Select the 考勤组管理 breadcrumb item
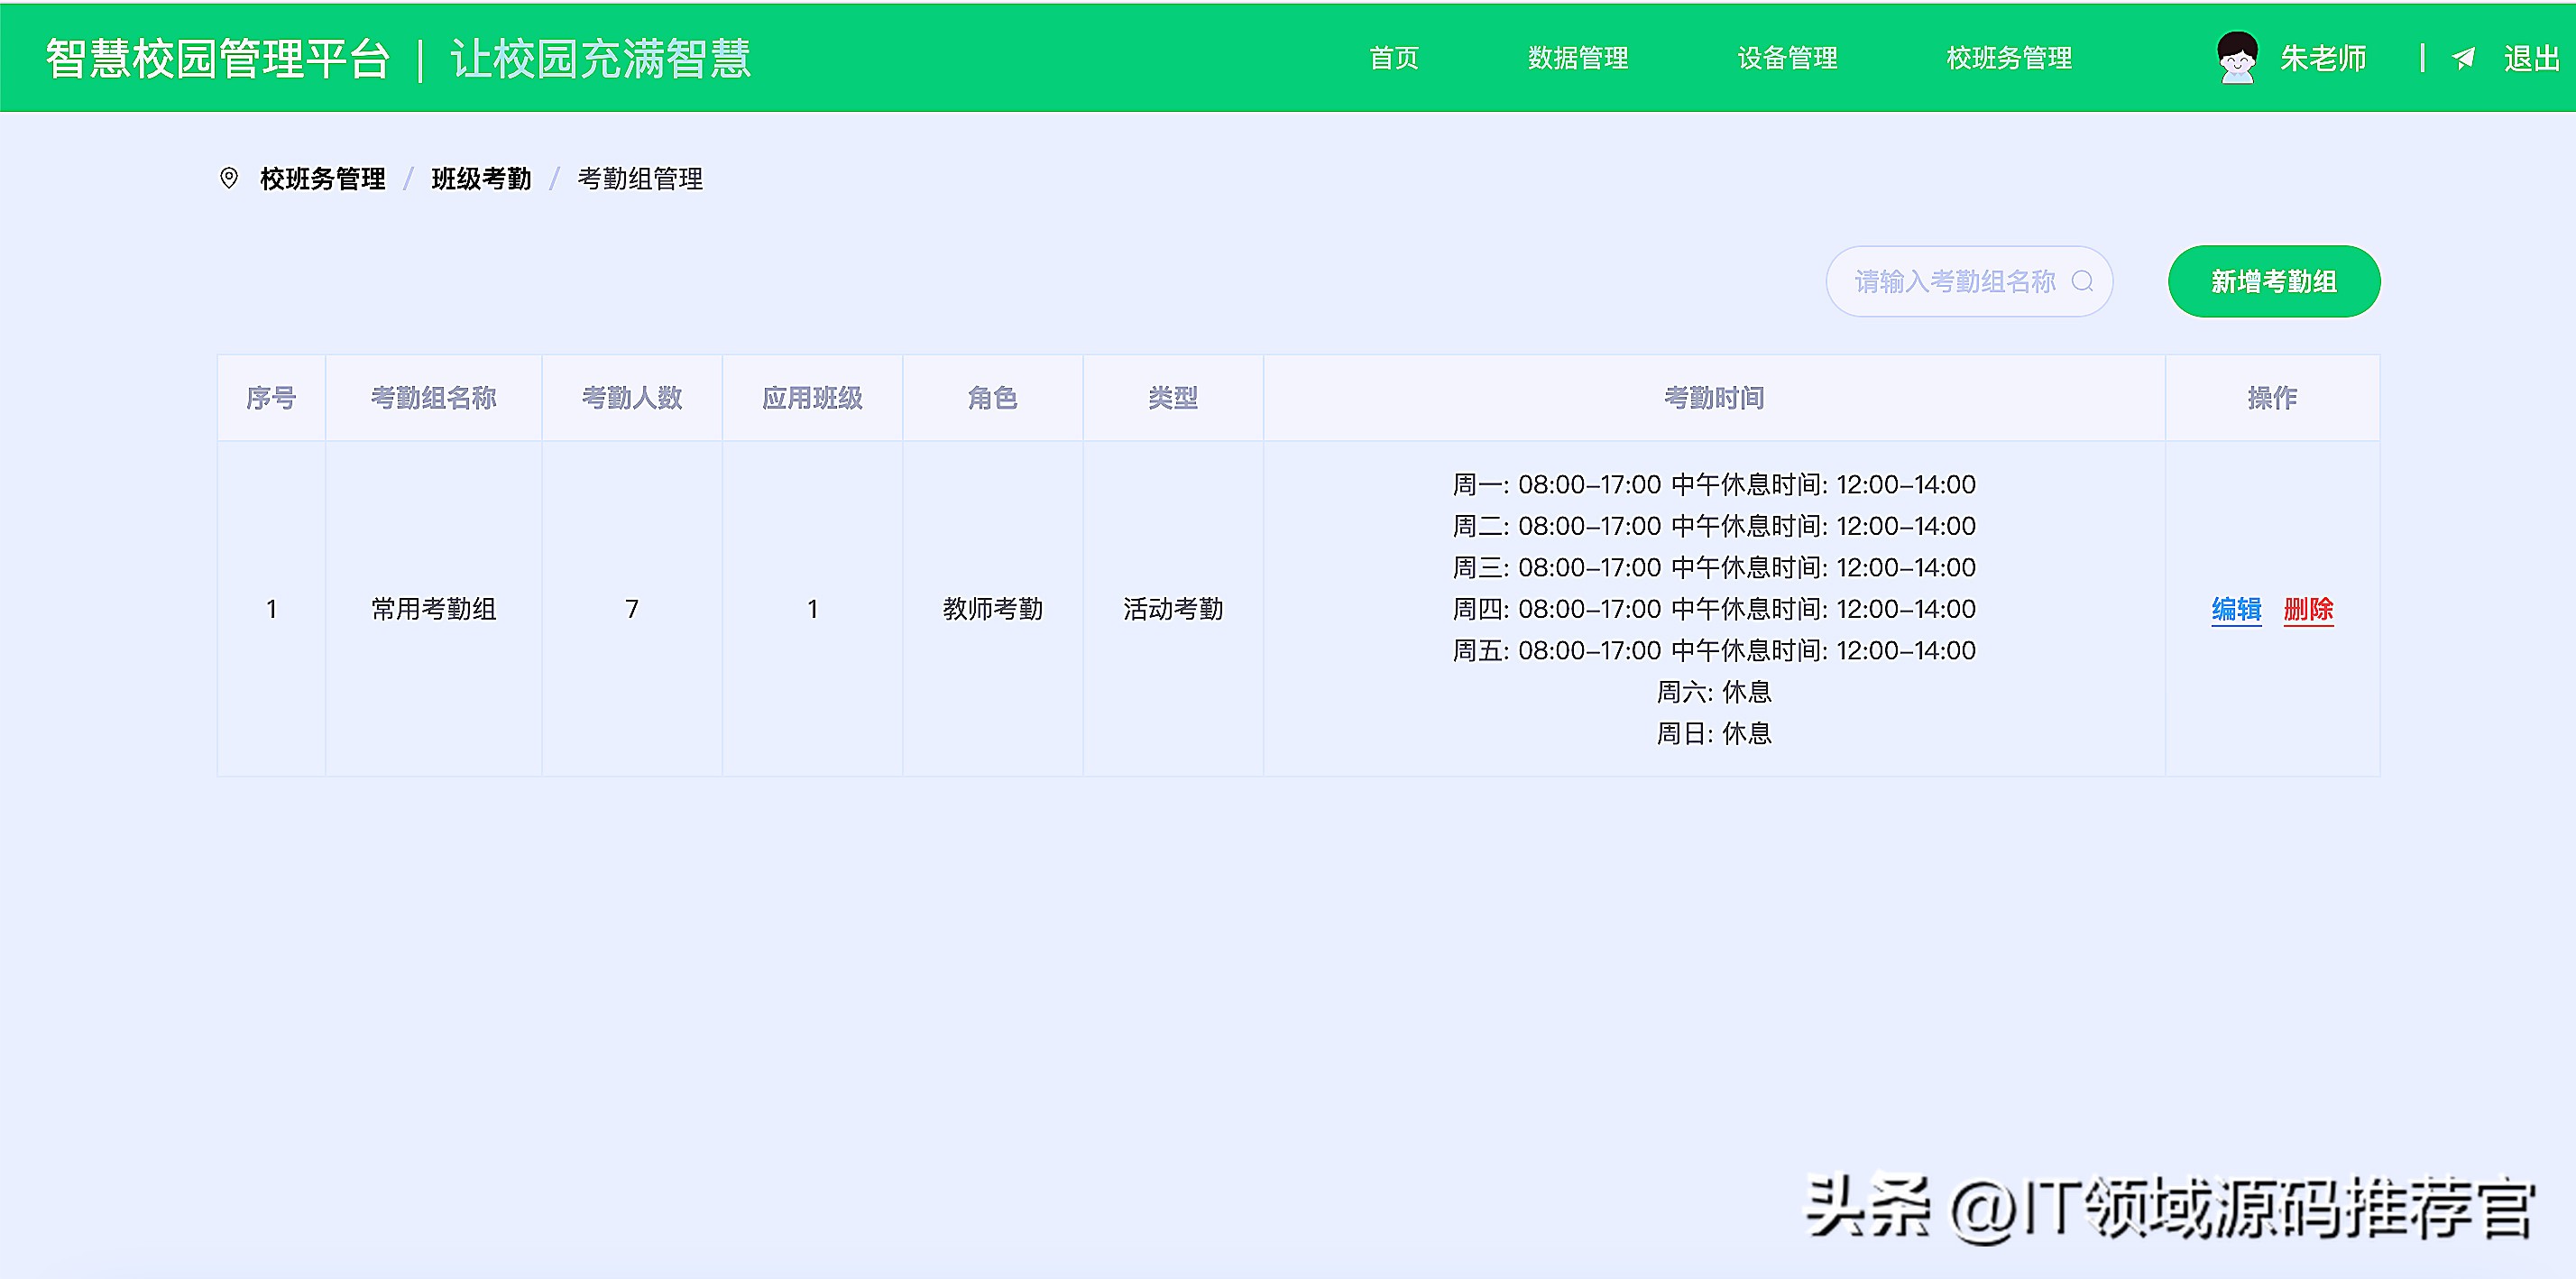2576x1279 pixels. pos(639,179)
